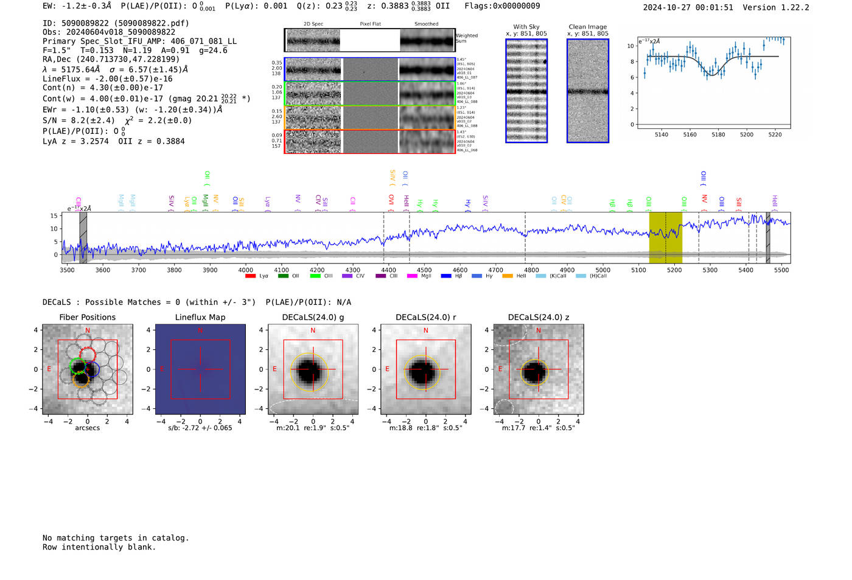Viewport: 852px width, 580px height.
Task: Select the Primary Spec_Slot_IFU_AMP line
Action: click(139, 41)
